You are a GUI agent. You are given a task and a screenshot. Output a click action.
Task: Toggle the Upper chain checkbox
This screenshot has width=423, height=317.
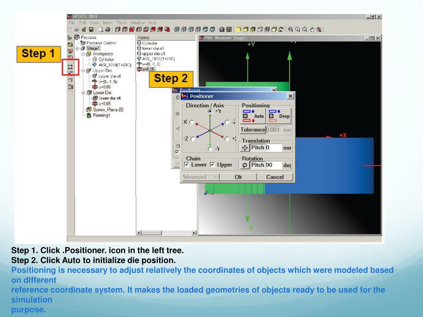point(213,165)
